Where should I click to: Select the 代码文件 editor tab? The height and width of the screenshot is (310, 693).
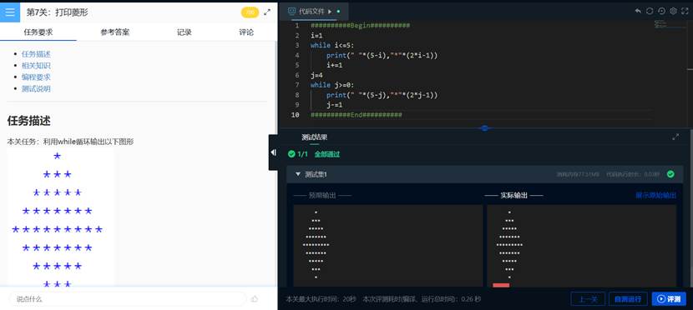(x=314, y=12)
